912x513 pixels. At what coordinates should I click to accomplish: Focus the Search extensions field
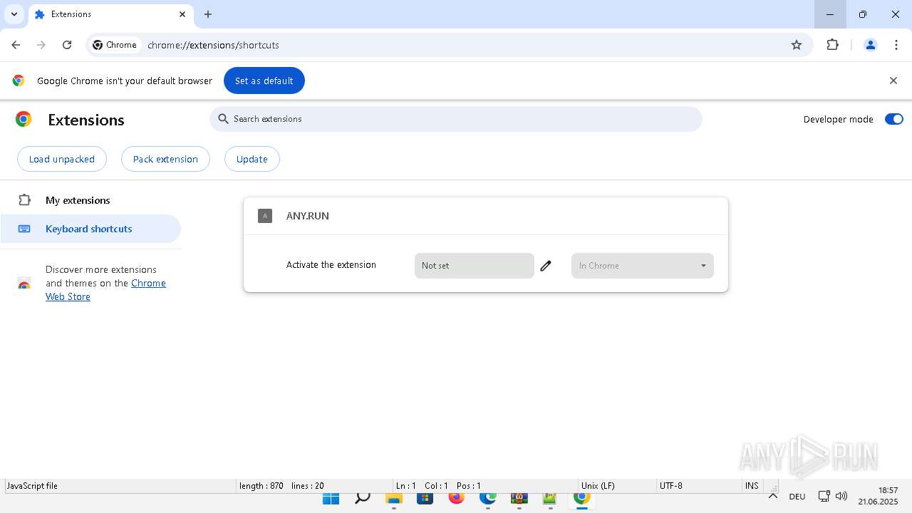click(x=456, y=119)
